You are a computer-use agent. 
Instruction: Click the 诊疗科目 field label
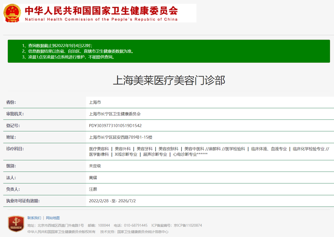pyautogui.click(x=15, y=149)
